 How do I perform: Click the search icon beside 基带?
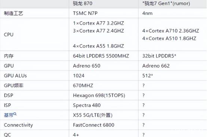[x=15, y=113]
